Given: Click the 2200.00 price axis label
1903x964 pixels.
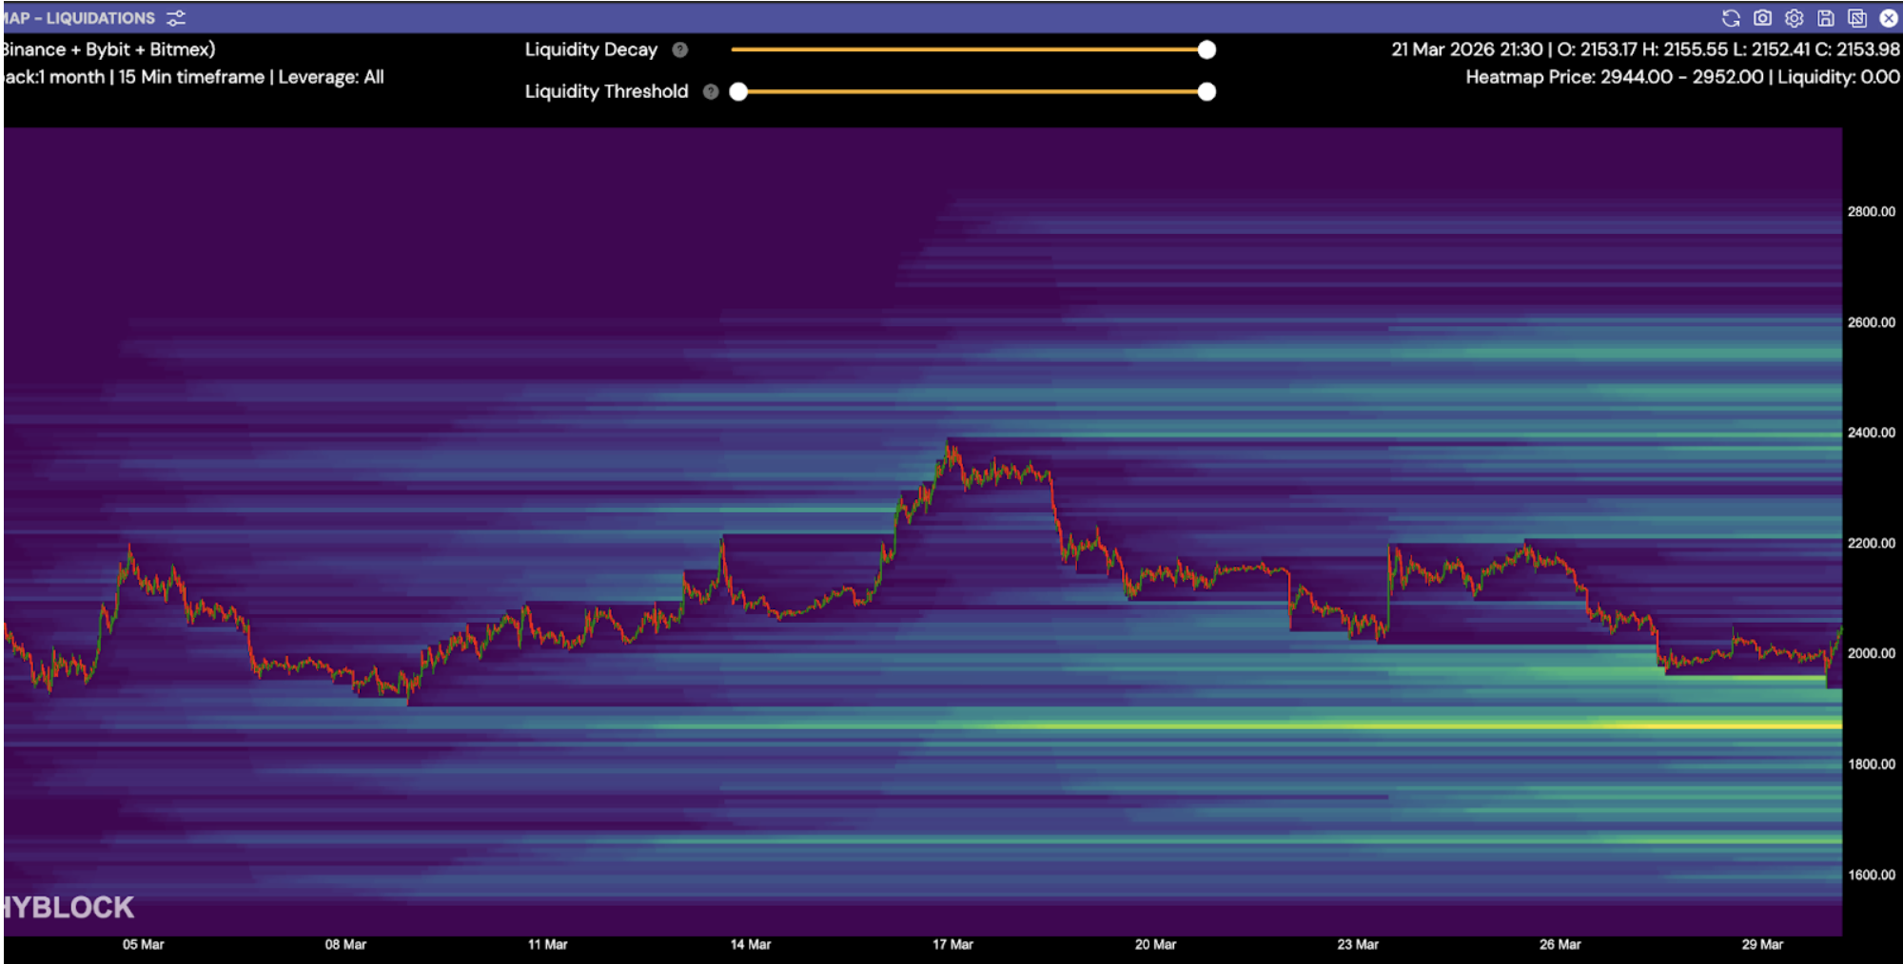Looking at the screenshot, I should pyautogui.click(x=1871, y=543).
